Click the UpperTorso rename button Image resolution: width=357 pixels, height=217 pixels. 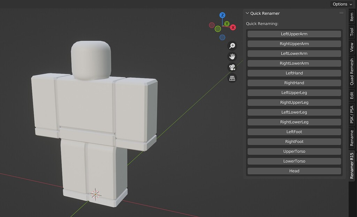(x=294, y=151)
